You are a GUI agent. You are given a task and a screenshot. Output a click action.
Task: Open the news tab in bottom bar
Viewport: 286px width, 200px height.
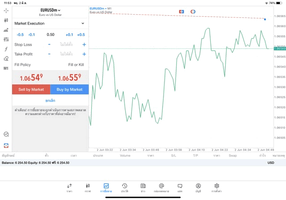[x=143, y=188]
